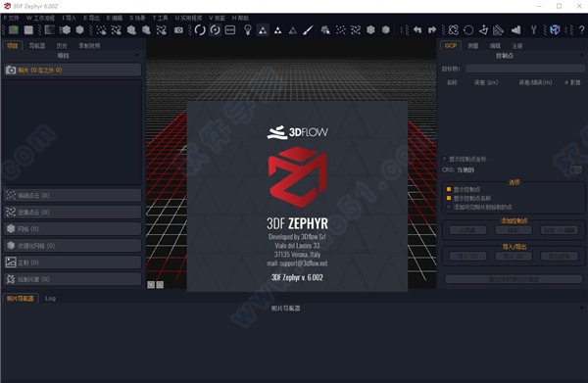Expand the mesh (0) row in project panel
This screenshot has height=383, width=588.
pyautogui.click(x=73, y=228)
